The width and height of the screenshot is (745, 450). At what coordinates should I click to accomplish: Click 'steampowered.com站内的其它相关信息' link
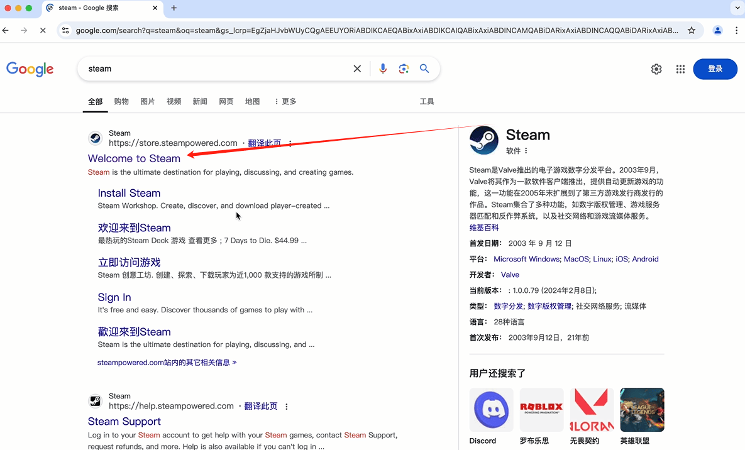167,362
